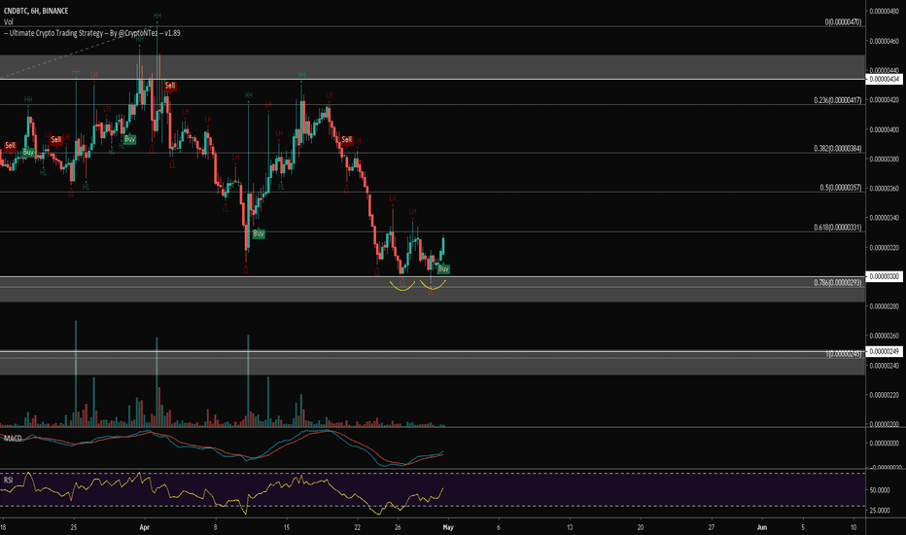Click the Buy signal beside the 0.786 support line
The width and height of the screenshot is (906, 535).
443,268
